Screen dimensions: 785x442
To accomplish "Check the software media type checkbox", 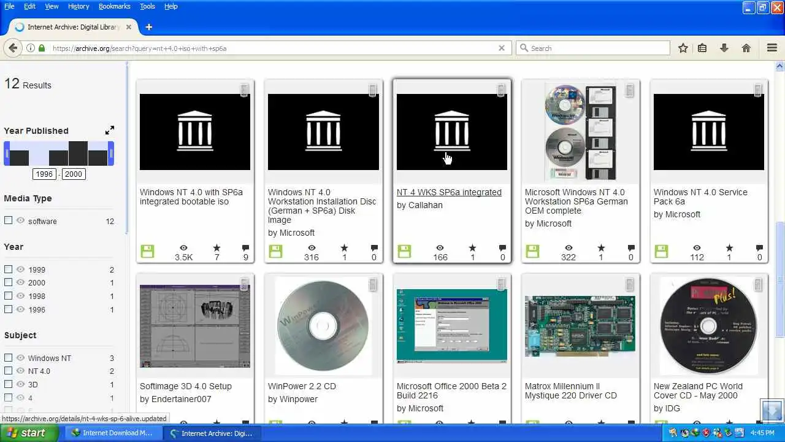I will click(8, 220).
